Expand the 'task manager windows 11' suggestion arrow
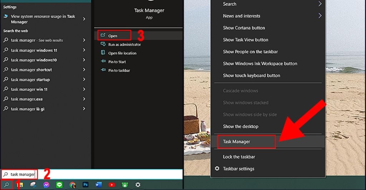Image resolution: width=366 pixels, height=190 pixels. [x=84, y=50]
